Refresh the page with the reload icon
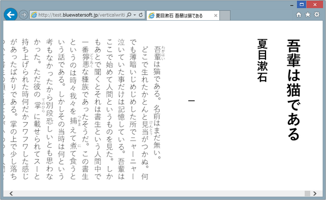The height and width of the screenshot is (200, 326). point(141,15)
